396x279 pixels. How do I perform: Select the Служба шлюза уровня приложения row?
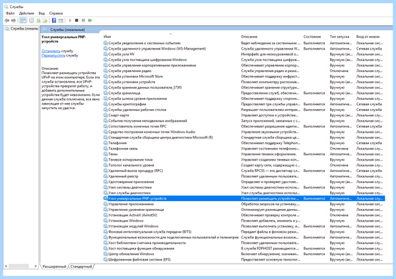coord(244,99)
